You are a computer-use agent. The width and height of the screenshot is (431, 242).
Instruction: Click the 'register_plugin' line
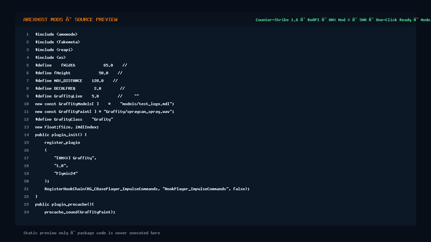pos(62,143)
